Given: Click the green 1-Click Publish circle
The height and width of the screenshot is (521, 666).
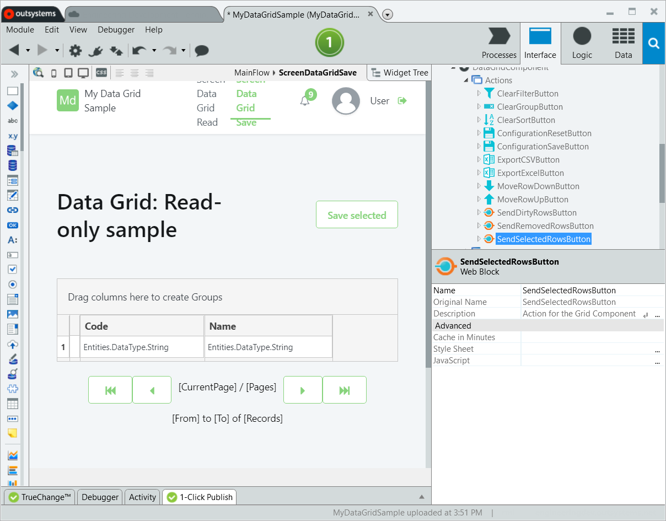Looking at the screenshot, I should click(x=329, y=41).
